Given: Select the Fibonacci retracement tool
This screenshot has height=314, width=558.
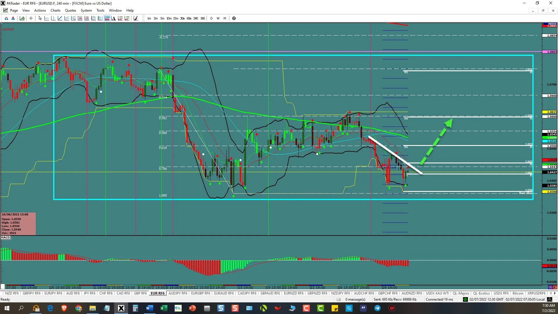Looking at the screenshot, I should (x=80, y=18).
